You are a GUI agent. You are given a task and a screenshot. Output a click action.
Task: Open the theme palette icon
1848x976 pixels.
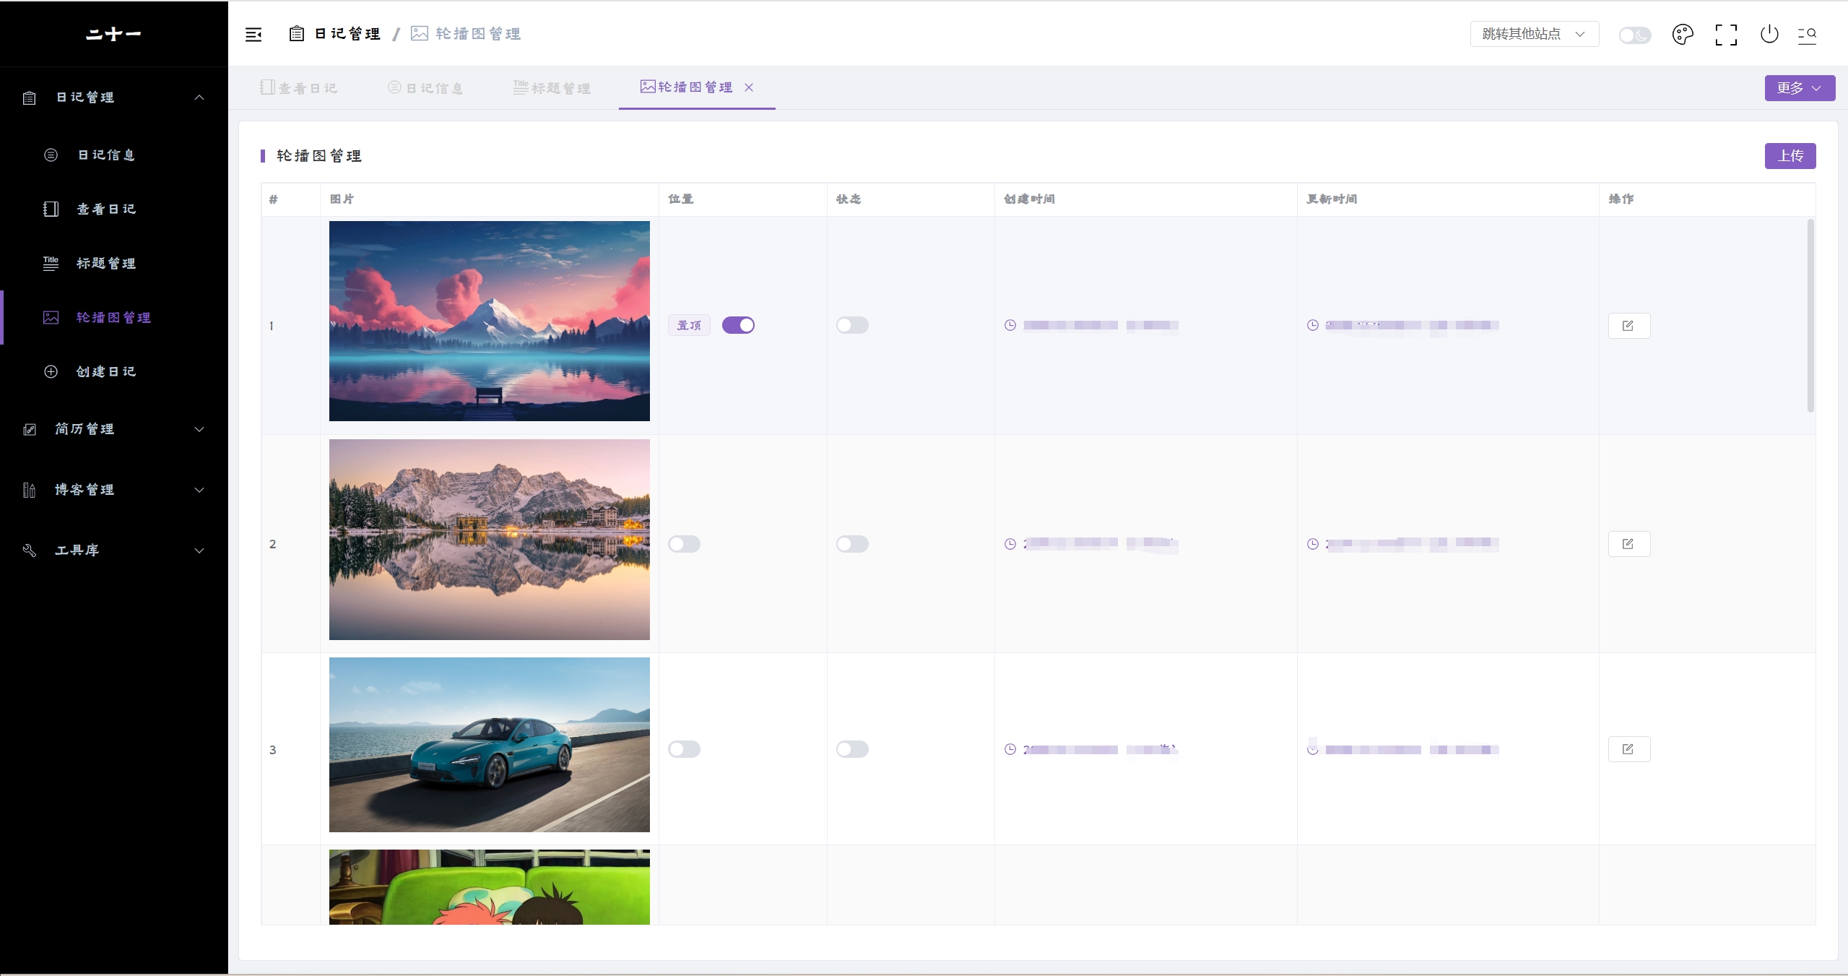click(1682, 35)
